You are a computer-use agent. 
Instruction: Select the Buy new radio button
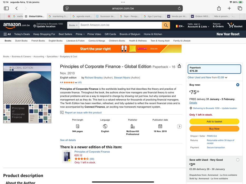point(238,85)
